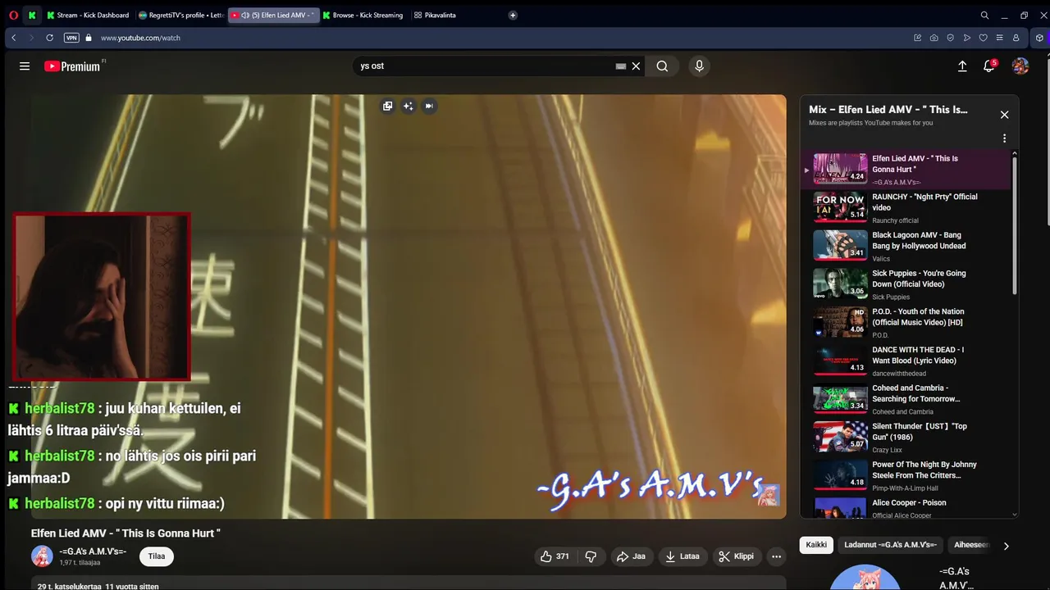Play Black Lagoon AMV Bang Bang

point(906,246)
